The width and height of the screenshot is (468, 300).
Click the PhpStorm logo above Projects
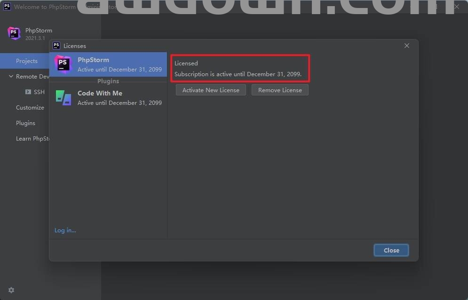[x=14, y=33]
